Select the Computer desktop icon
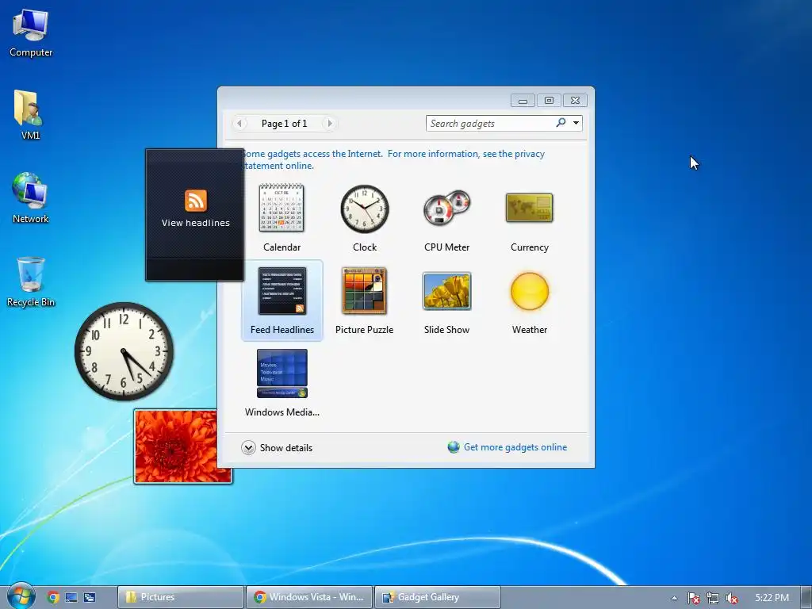This screenshot has width=812, height=609. point(31,33)
